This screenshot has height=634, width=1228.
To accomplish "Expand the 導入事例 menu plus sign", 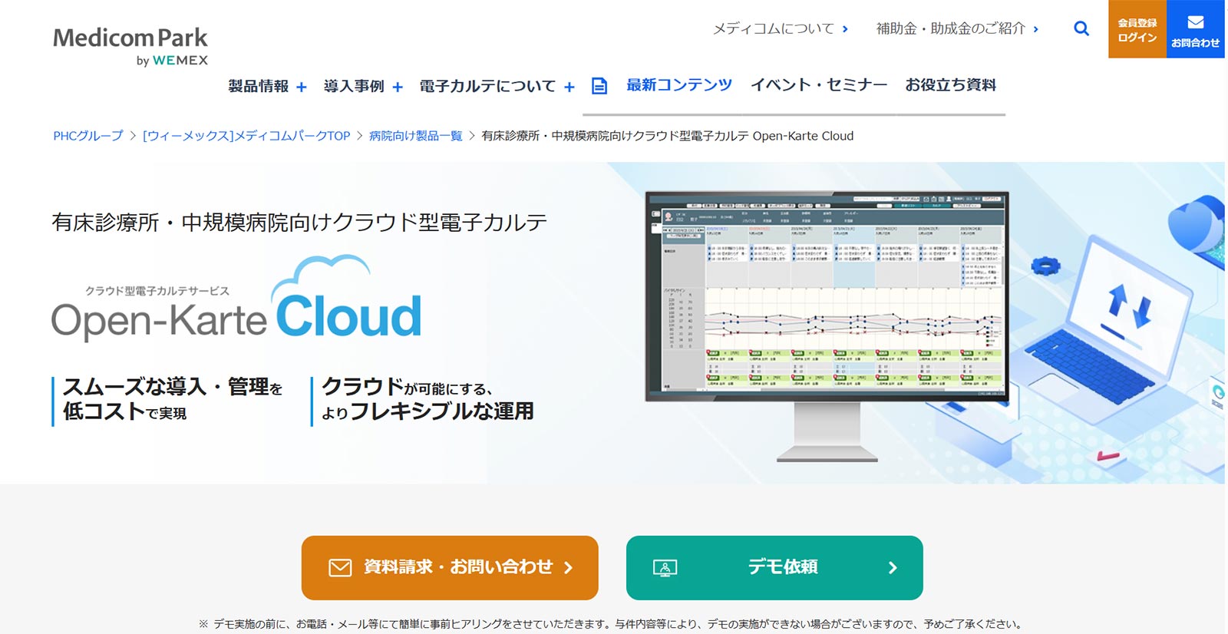I will pos(398,88).
